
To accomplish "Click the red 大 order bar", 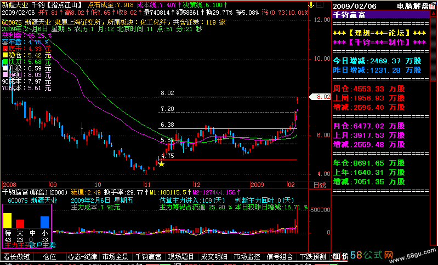I will pos(20,224).
